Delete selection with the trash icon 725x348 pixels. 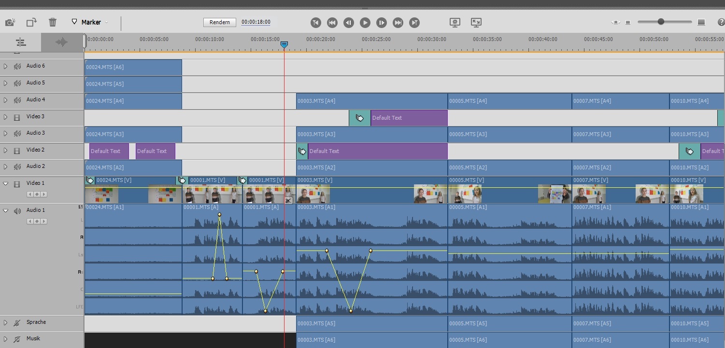point(53,22)
